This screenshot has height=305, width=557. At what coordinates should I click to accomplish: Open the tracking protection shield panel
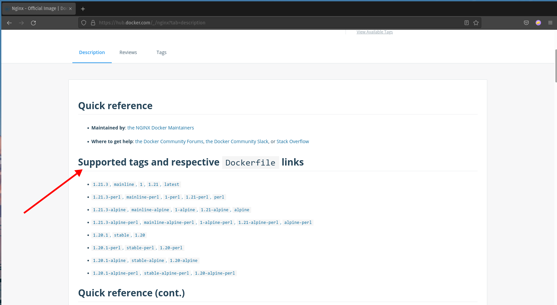coord(83,23)
